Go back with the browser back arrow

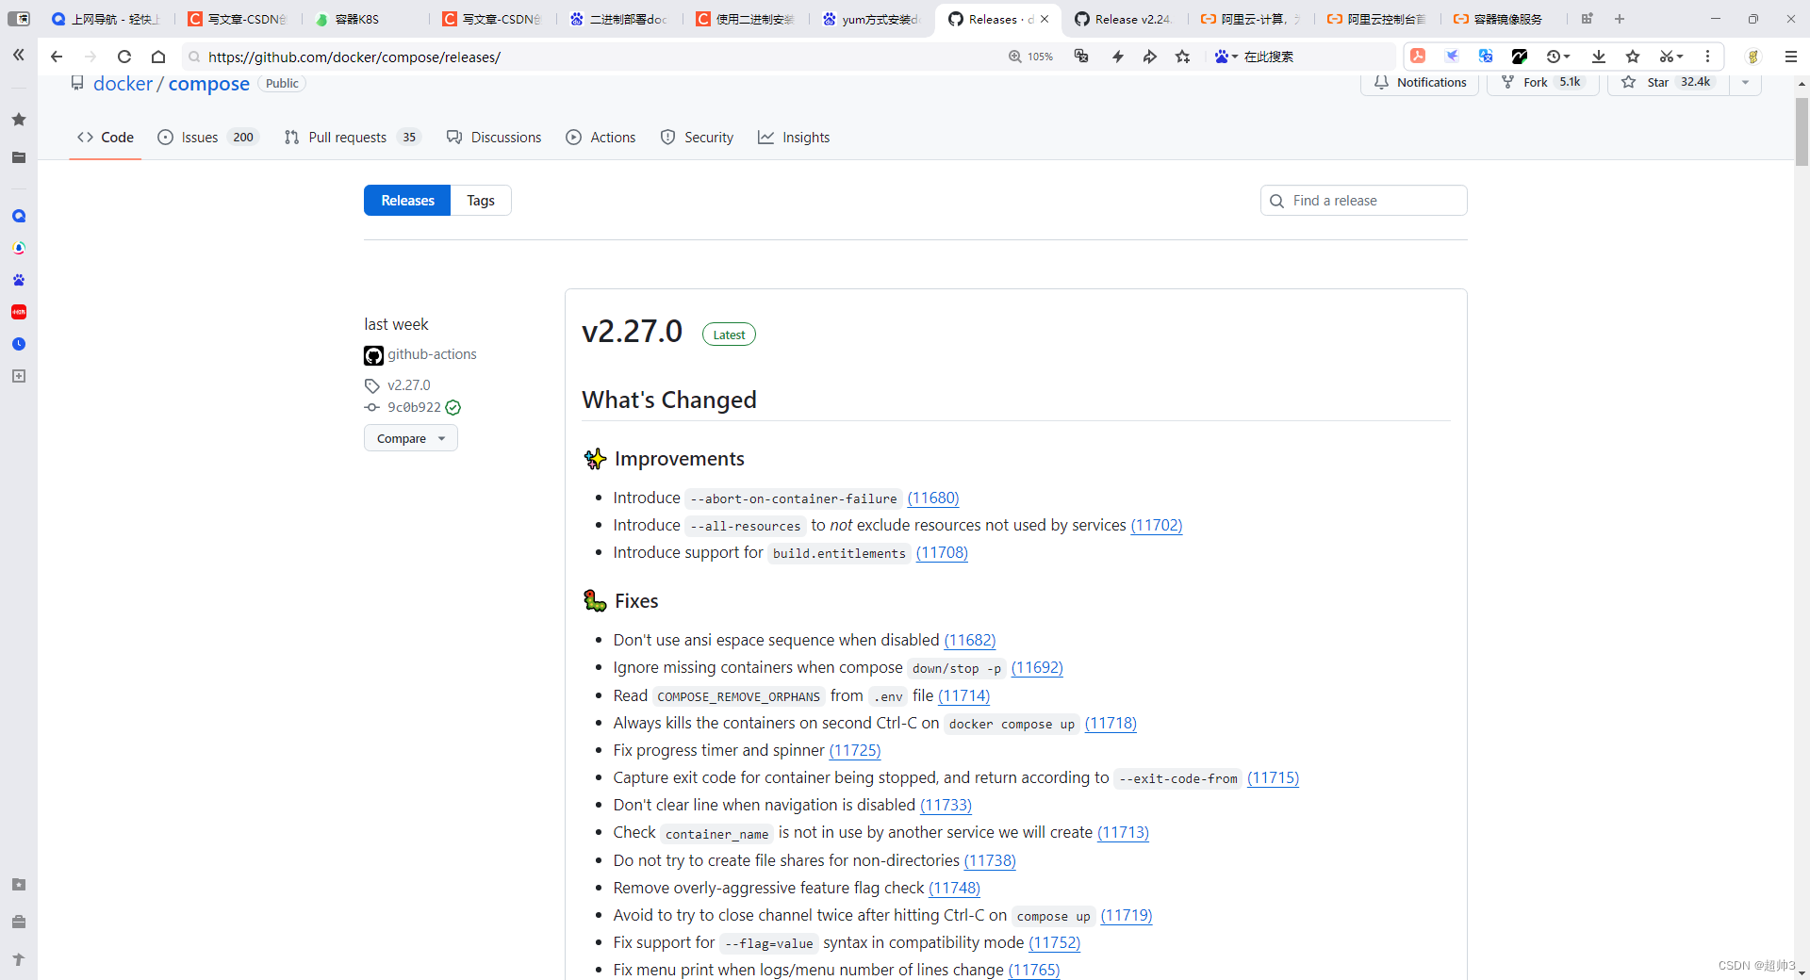tap(57, 57)
